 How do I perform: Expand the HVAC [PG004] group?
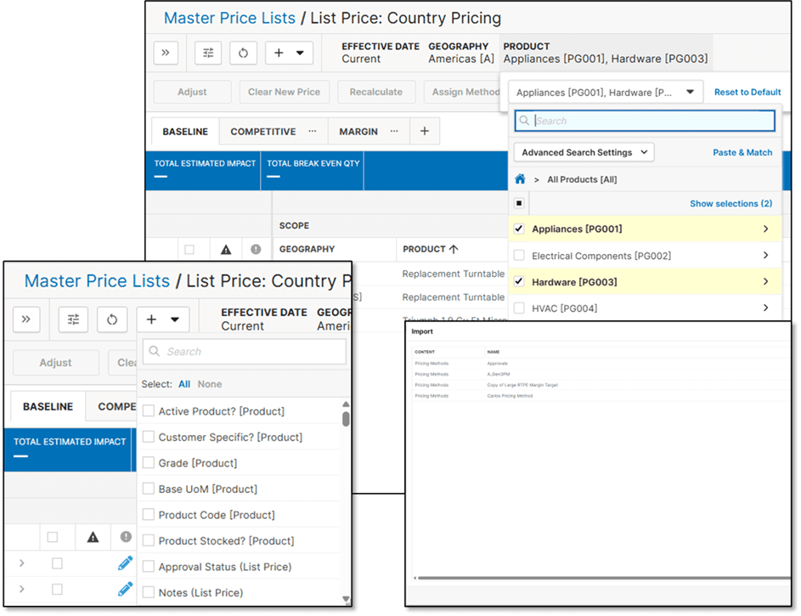click(x=766, y=308)
